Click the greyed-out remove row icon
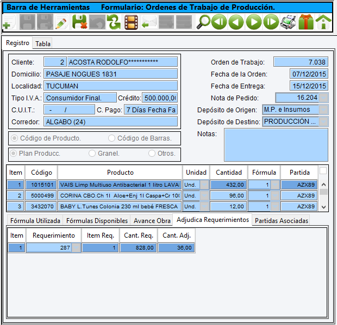The image size is (337, 325). [x=184, y=22]
